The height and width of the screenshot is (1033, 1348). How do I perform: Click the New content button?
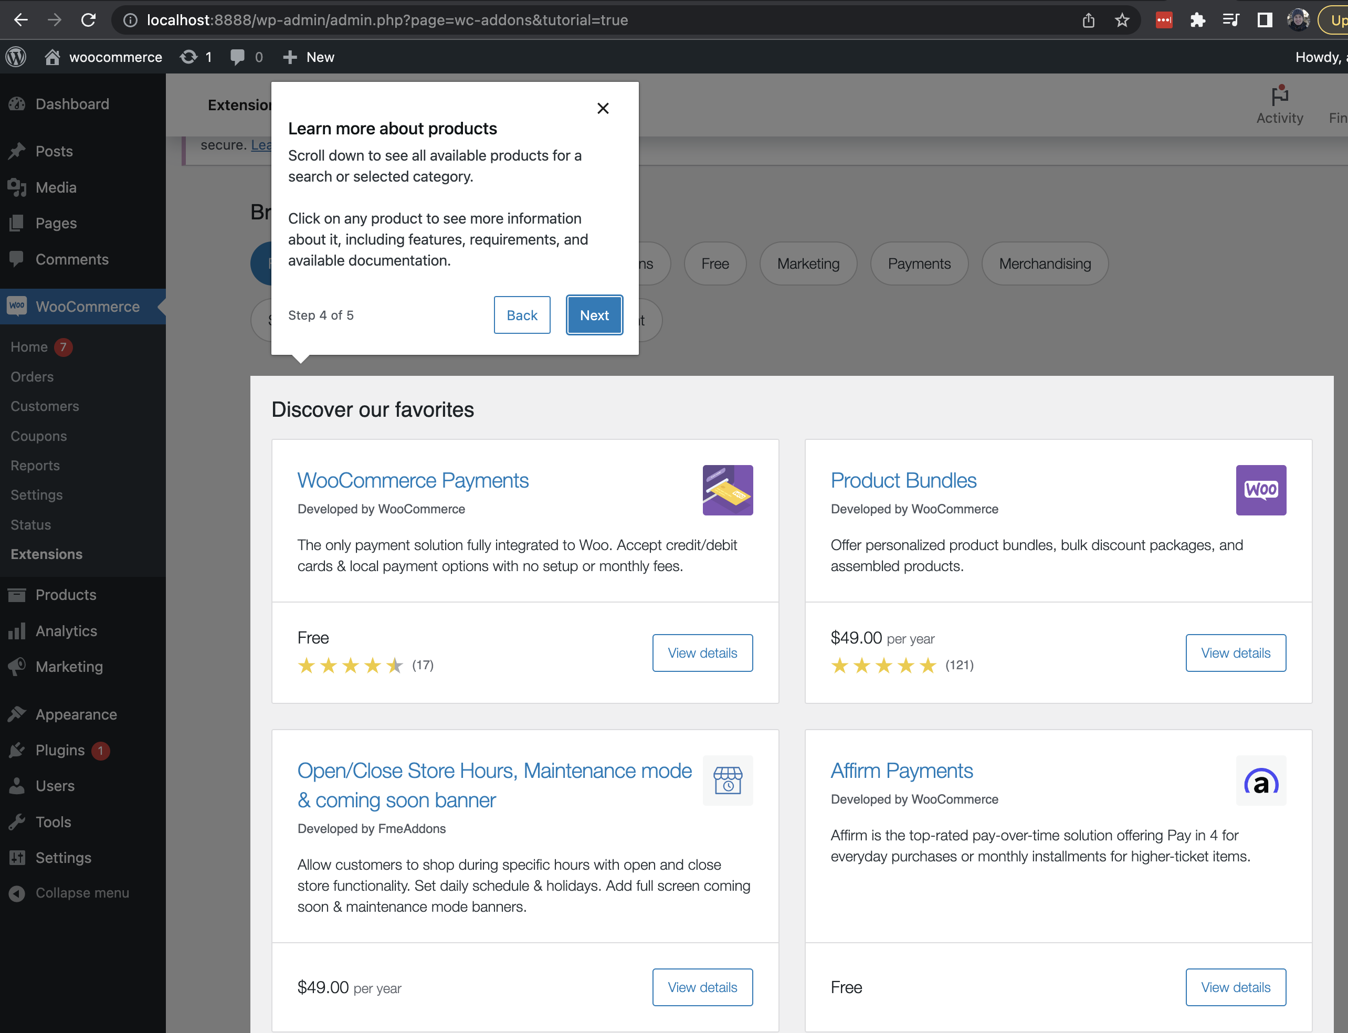(x=308, y=57)
